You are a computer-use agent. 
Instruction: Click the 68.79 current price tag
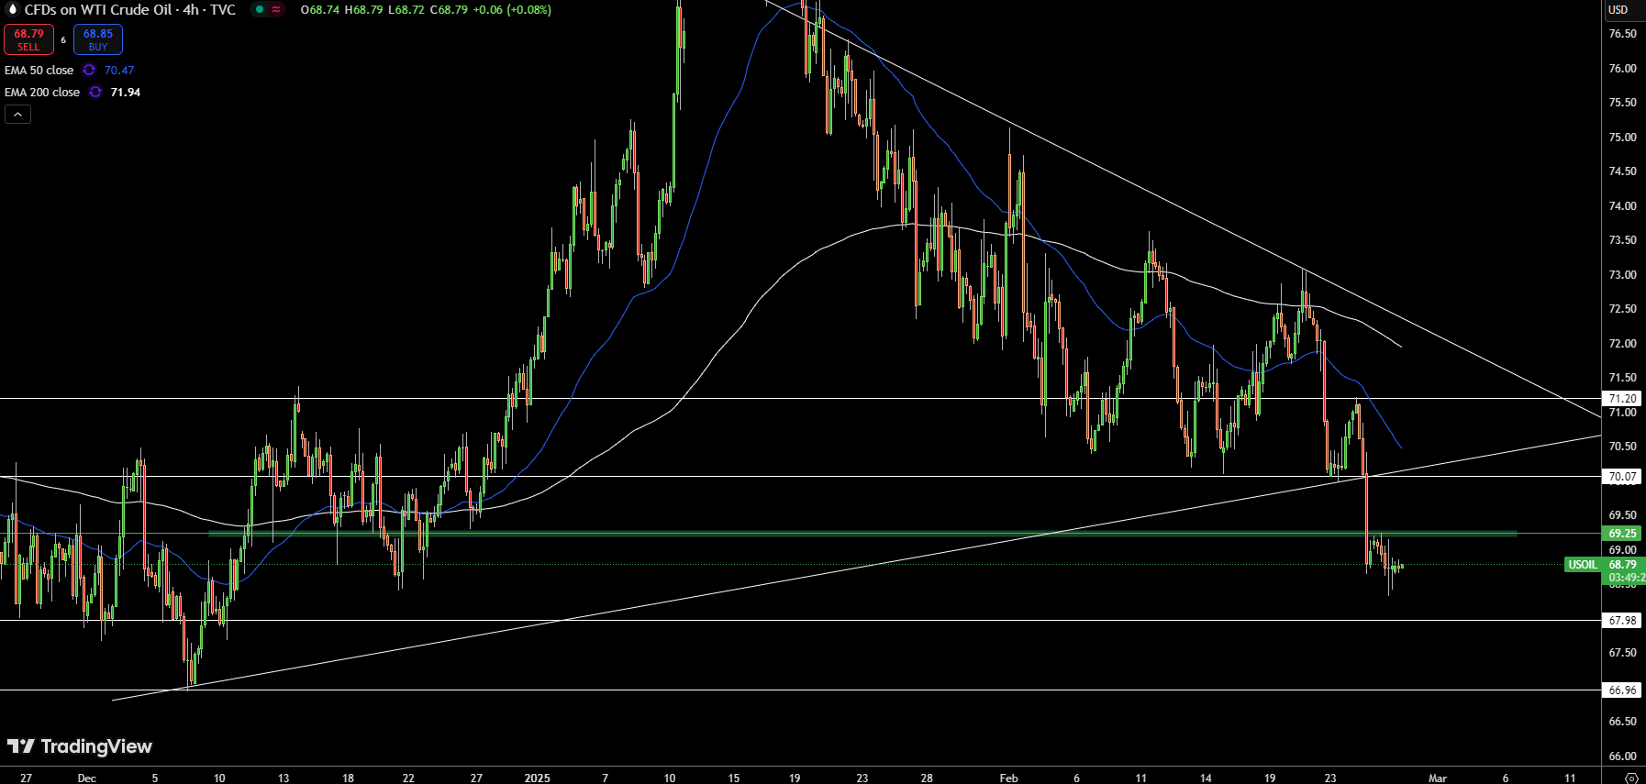click(x=1623, y=565)
